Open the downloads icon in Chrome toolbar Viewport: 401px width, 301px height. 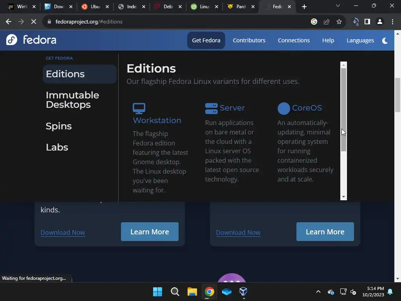[356, 22]
